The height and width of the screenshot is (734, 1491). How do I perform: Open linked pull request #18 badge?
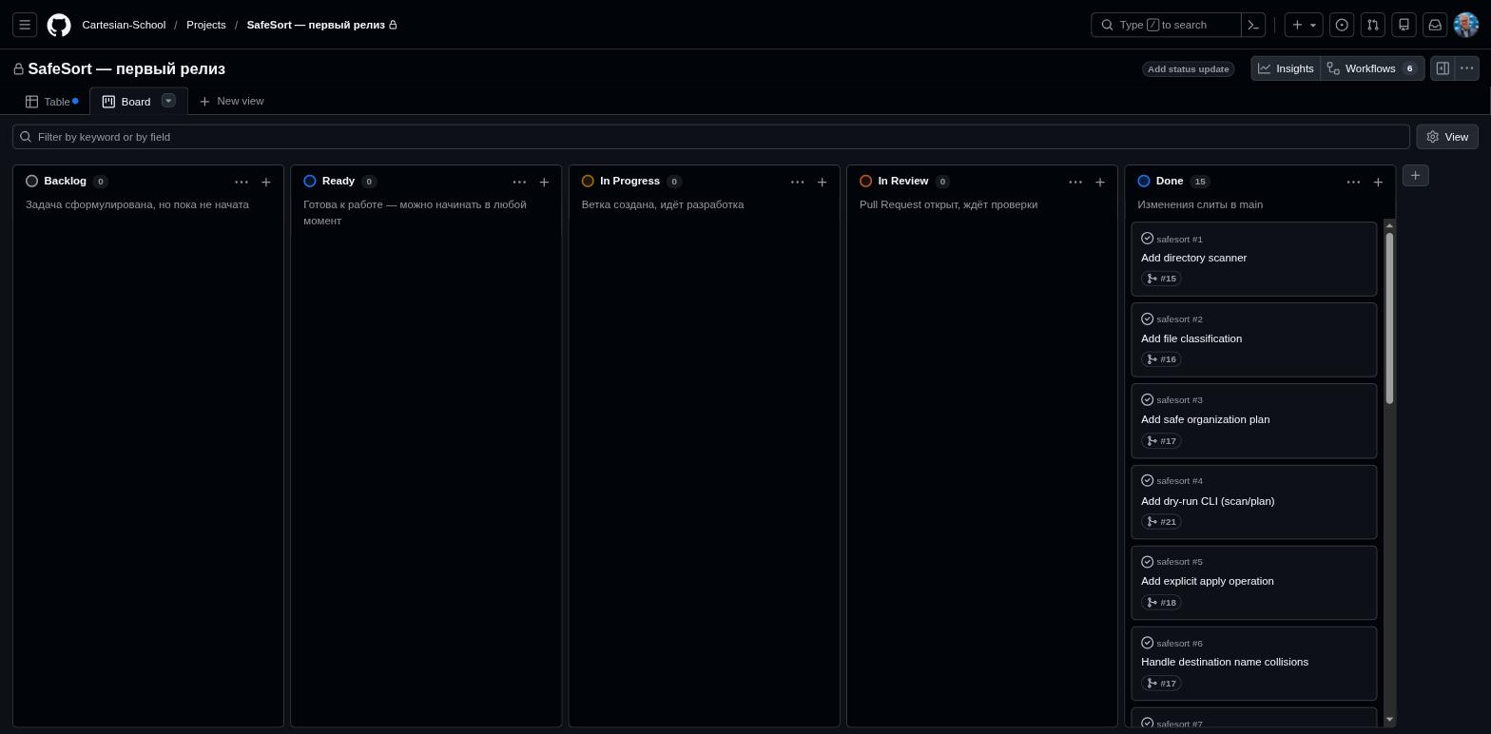(x=1162, y=603)
